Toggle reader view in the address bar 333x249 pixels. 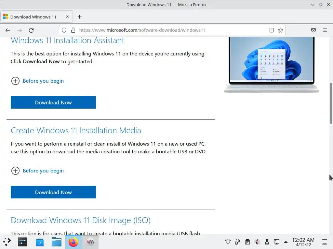tap(272, 30)
